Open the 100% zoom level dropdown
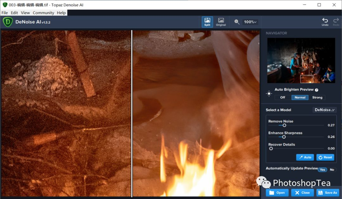 click(x=250, y=22)
